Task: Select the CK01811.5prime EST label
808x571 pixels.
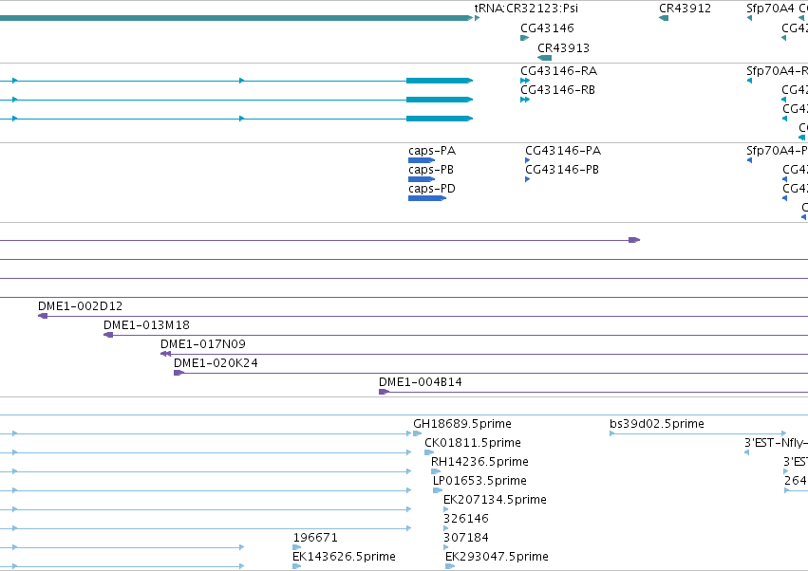Action: tap(473, 443)
